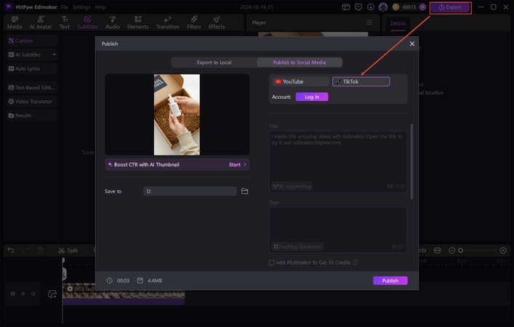Open the download center icon

point(371,7)
